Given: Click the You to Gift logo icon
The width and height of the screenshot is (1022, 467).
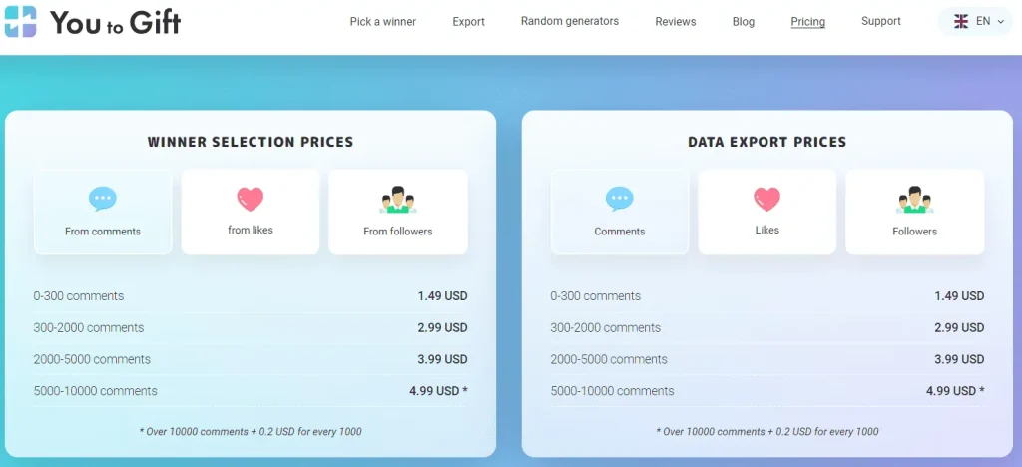Looking at the screenshot, I should coord(20,22).
